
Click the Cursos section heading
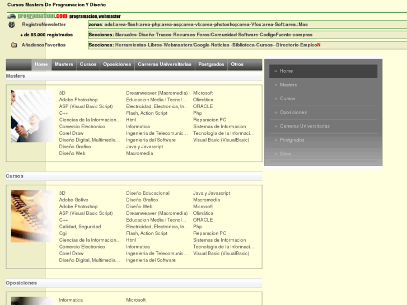click(15, 176)
